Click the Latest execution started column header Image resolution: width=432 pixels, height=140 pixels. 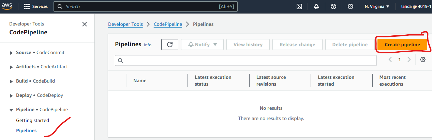click(336, 81)
